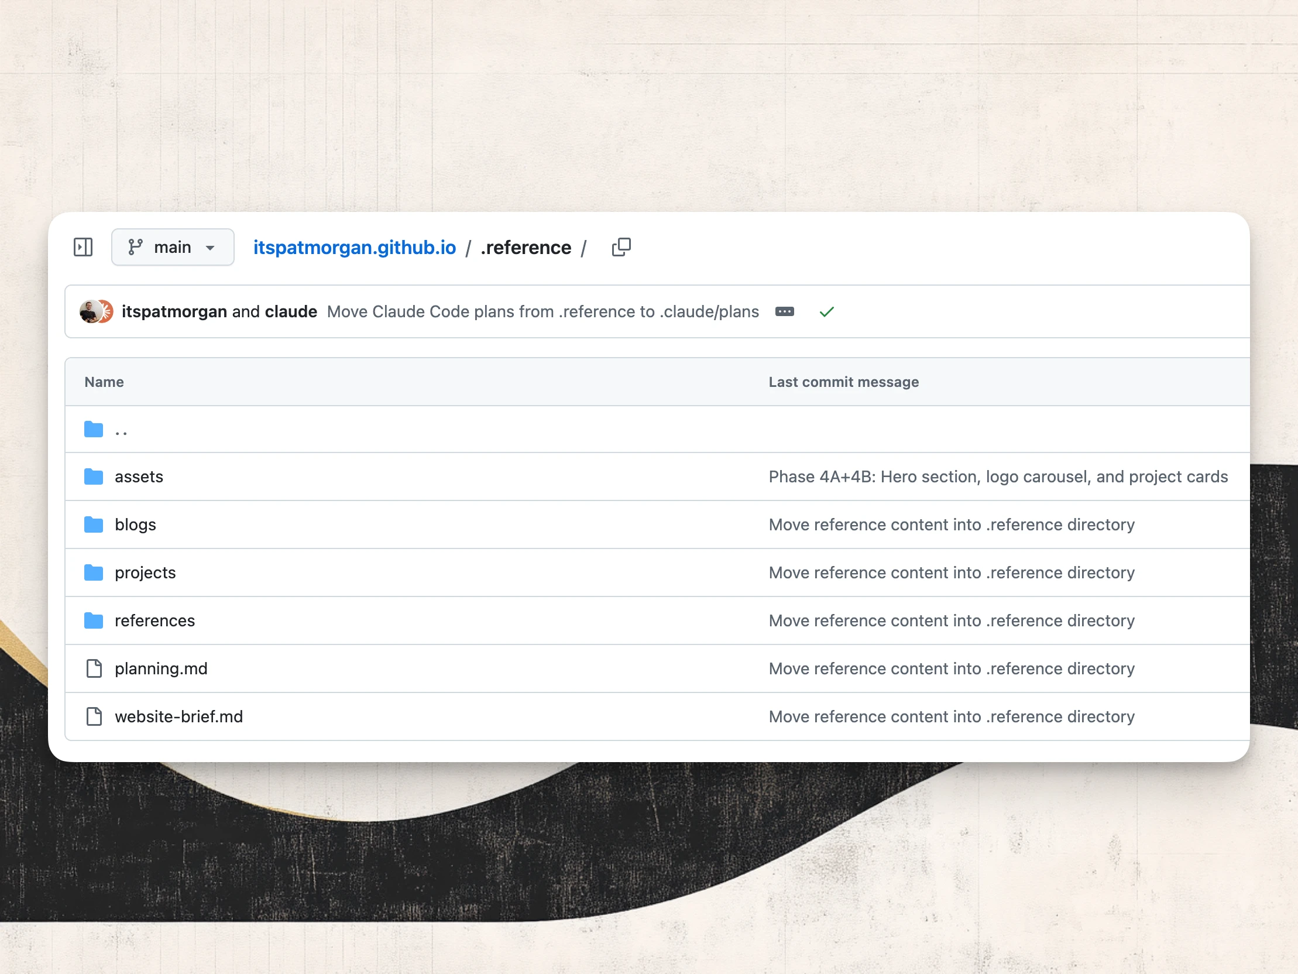Open the 'Phase 4A+4B: Hero section' commit message
Viewport: 1298px width, 974px height.
tap(998, 476)
